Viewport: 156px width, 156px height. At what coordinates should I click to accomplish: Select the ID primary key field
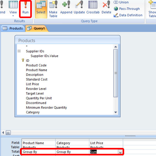tap(27, 61)
